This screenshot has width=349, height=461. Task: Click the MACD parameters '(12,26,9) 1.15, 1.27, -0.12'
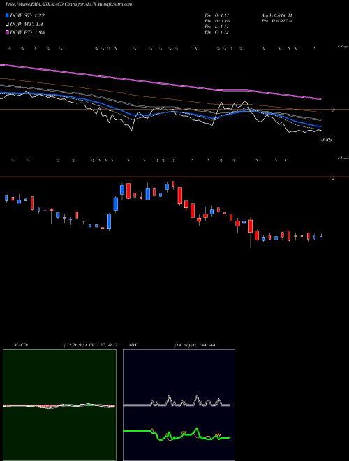point(91,345)
